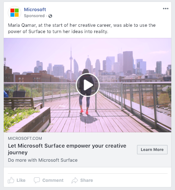The height and width of the screenshot is (190, 175).
Task: Click the post text about Maria Qamar
Action: [82, 28]
